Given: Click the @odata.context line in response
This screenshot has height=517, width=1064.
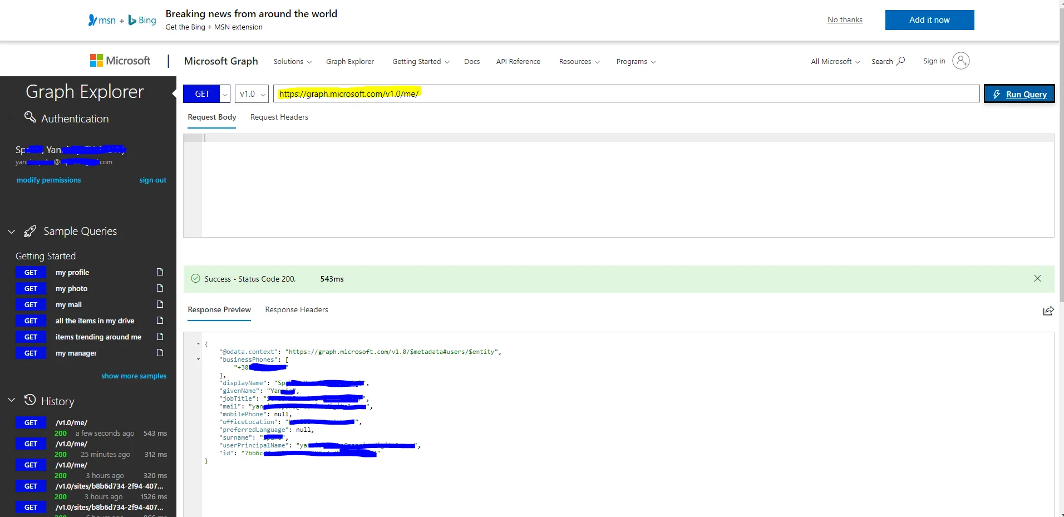Looking at the screenshot, I should coord(360,352).
